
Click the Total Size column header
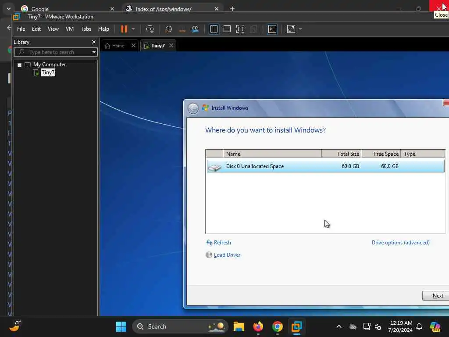point(341,154)
